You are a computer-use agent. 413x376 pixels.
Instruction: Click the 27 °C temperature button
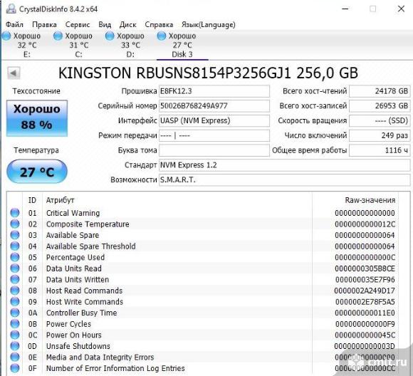tap(37, 172)
